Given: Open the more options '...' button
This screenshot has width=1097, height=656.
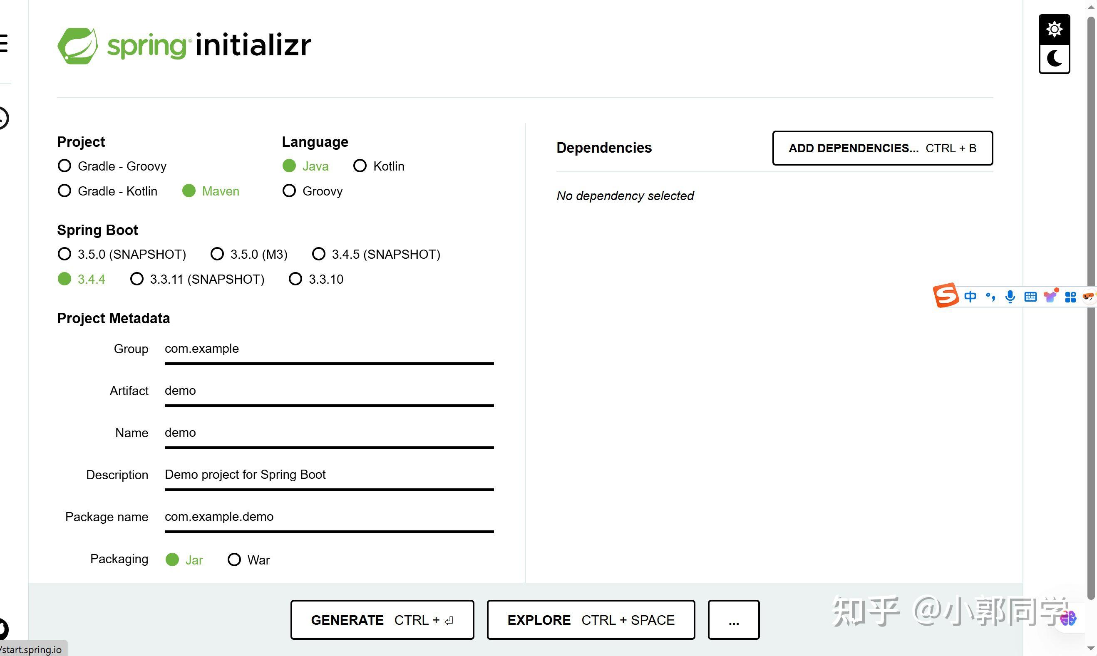Looking at the screenshot, I should [x=734, y=620].
